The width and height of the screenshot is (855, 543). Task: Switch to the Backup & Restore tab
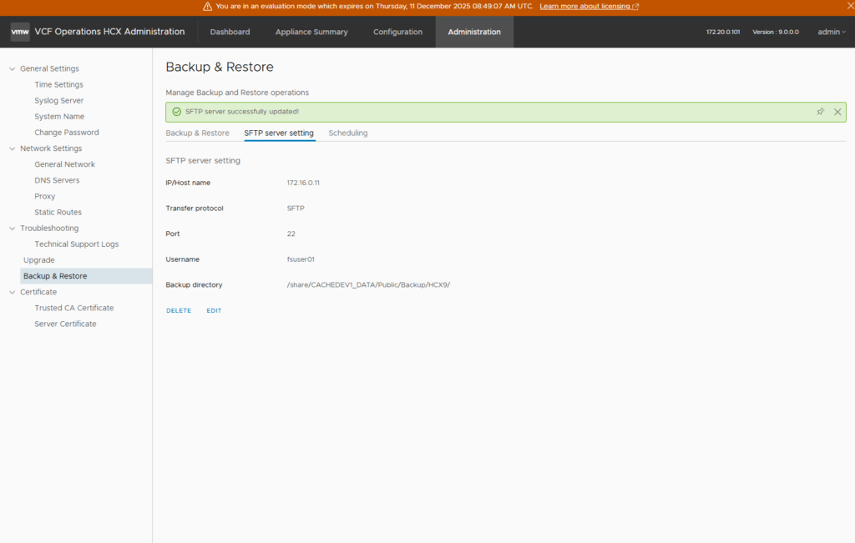[197, 133]
